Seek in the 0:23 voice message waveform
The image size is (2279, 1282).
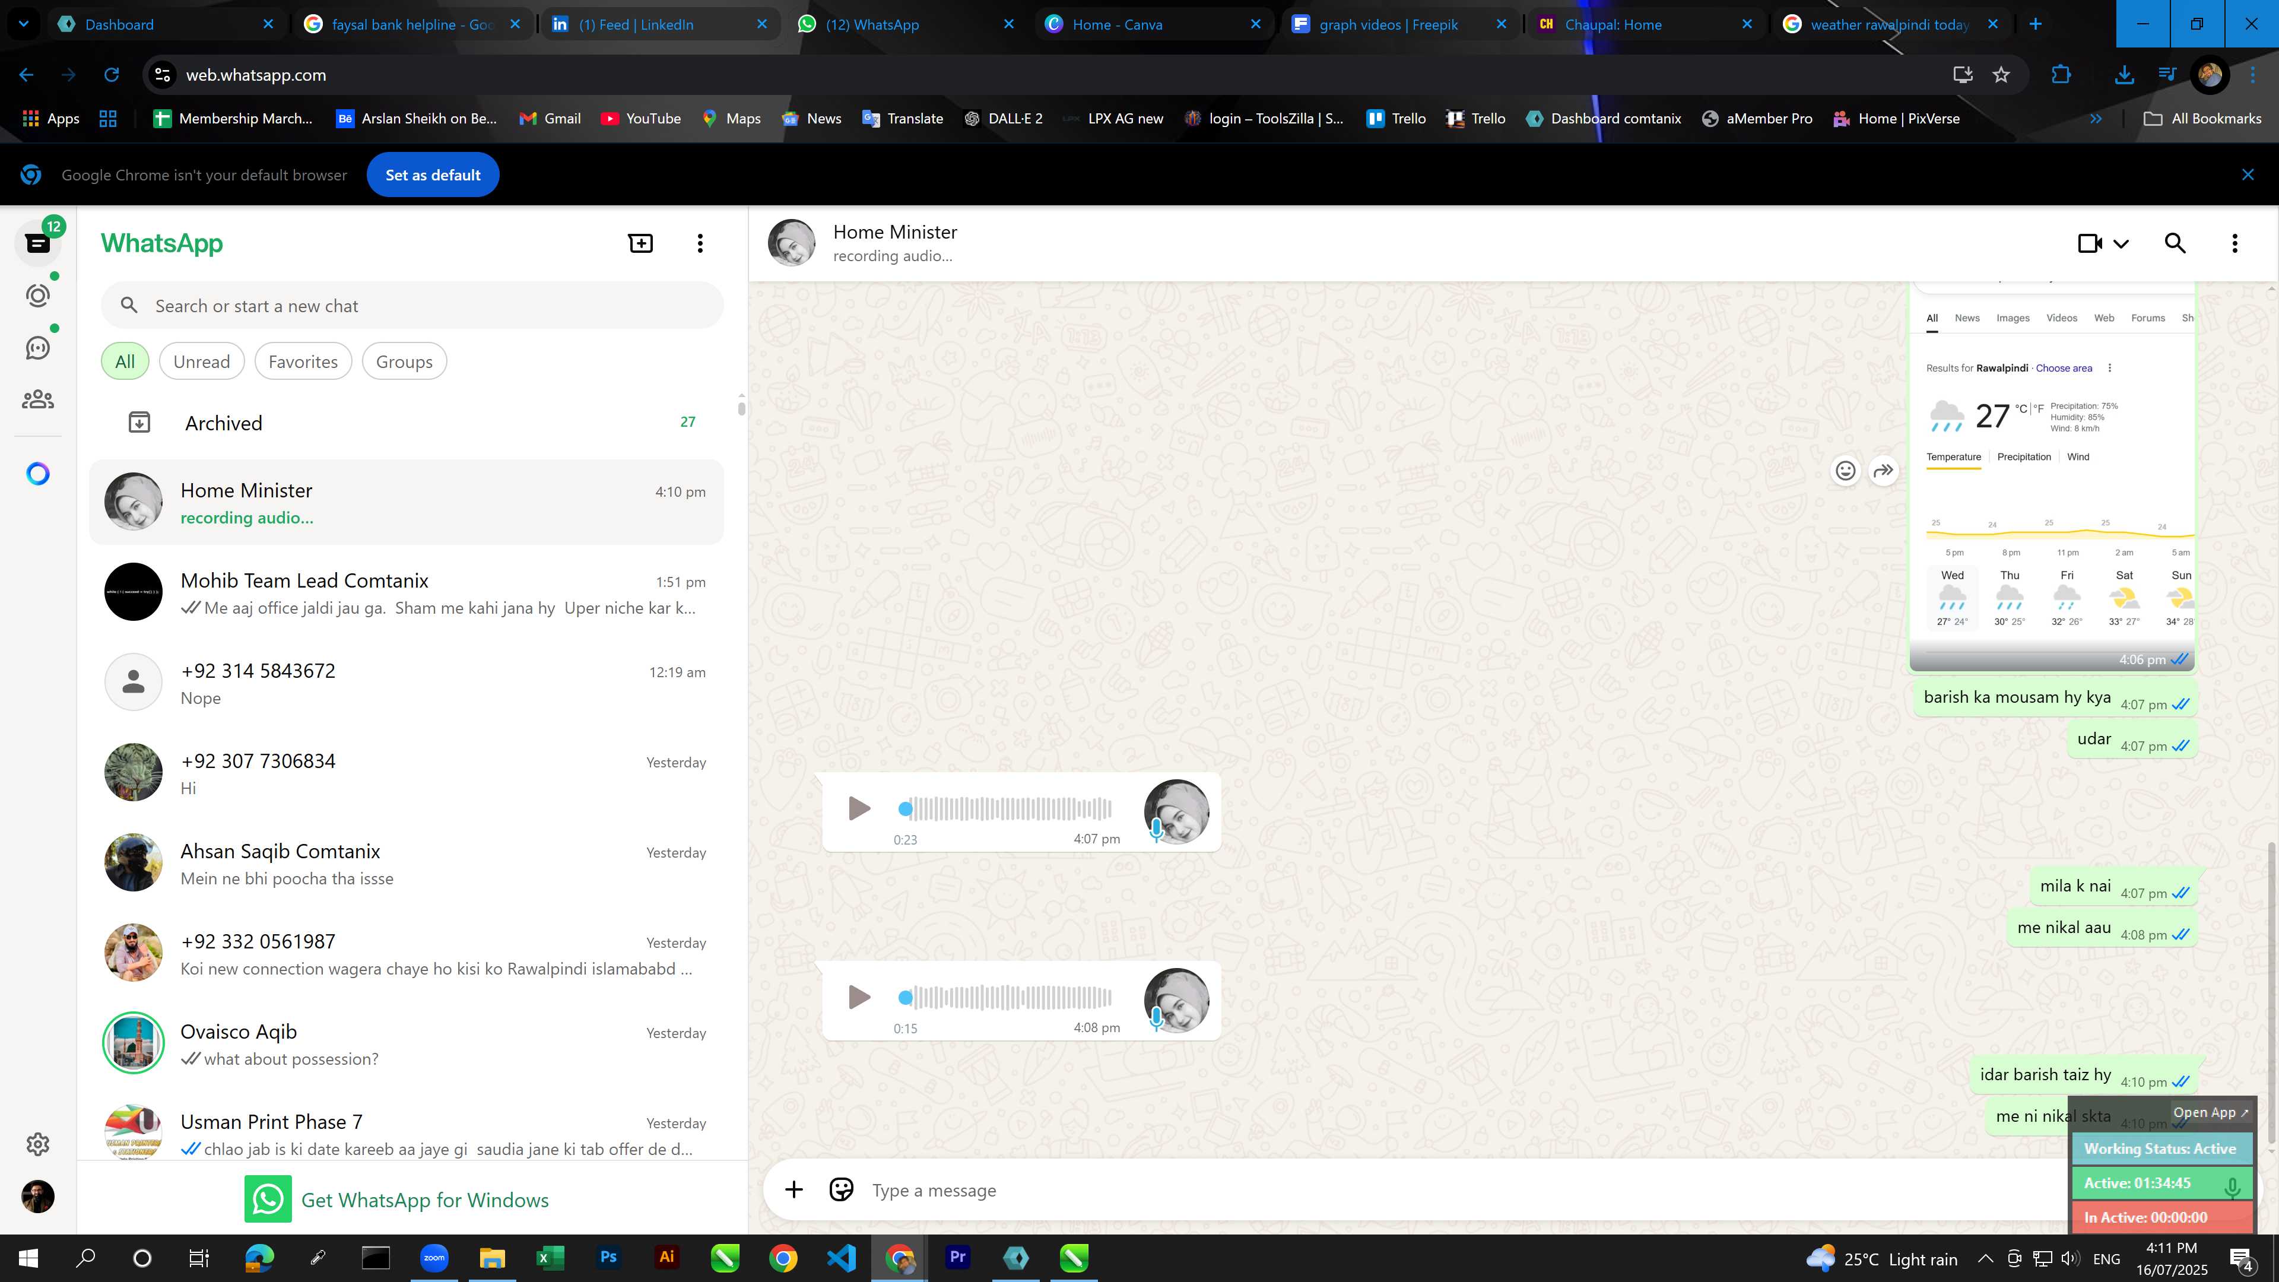(1006, 808)
